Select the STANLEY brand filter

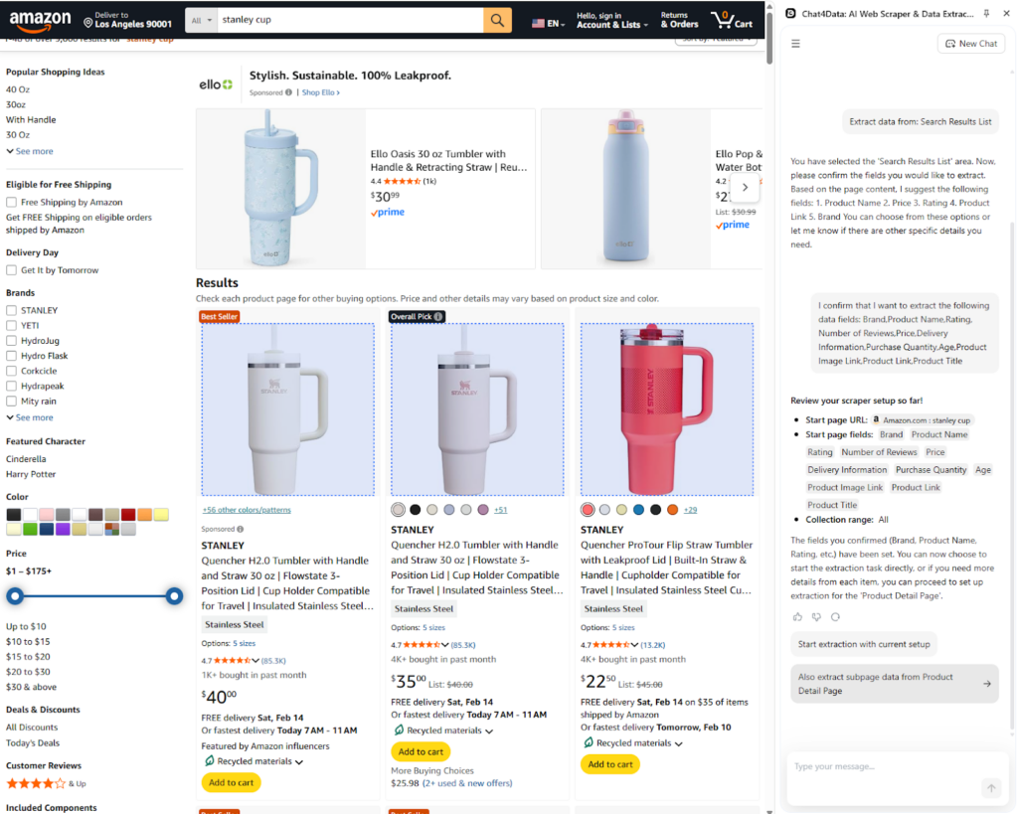coord(11,309)
